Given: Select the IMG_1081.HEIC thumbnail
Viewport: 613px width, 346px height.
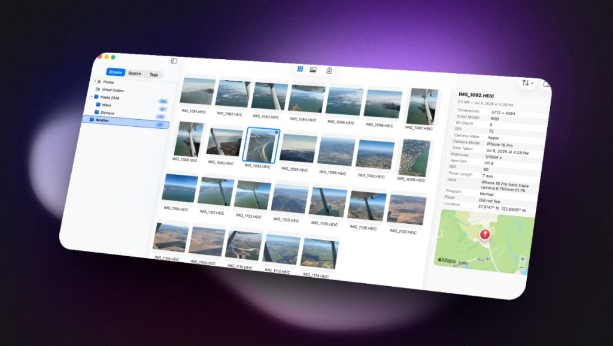Looking at the screenshot, I should click(x=196, y=94).
